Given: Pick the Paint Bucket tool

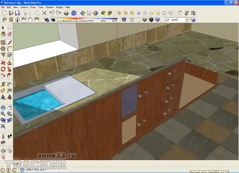Looking at the screenshot, I should 3,34.
